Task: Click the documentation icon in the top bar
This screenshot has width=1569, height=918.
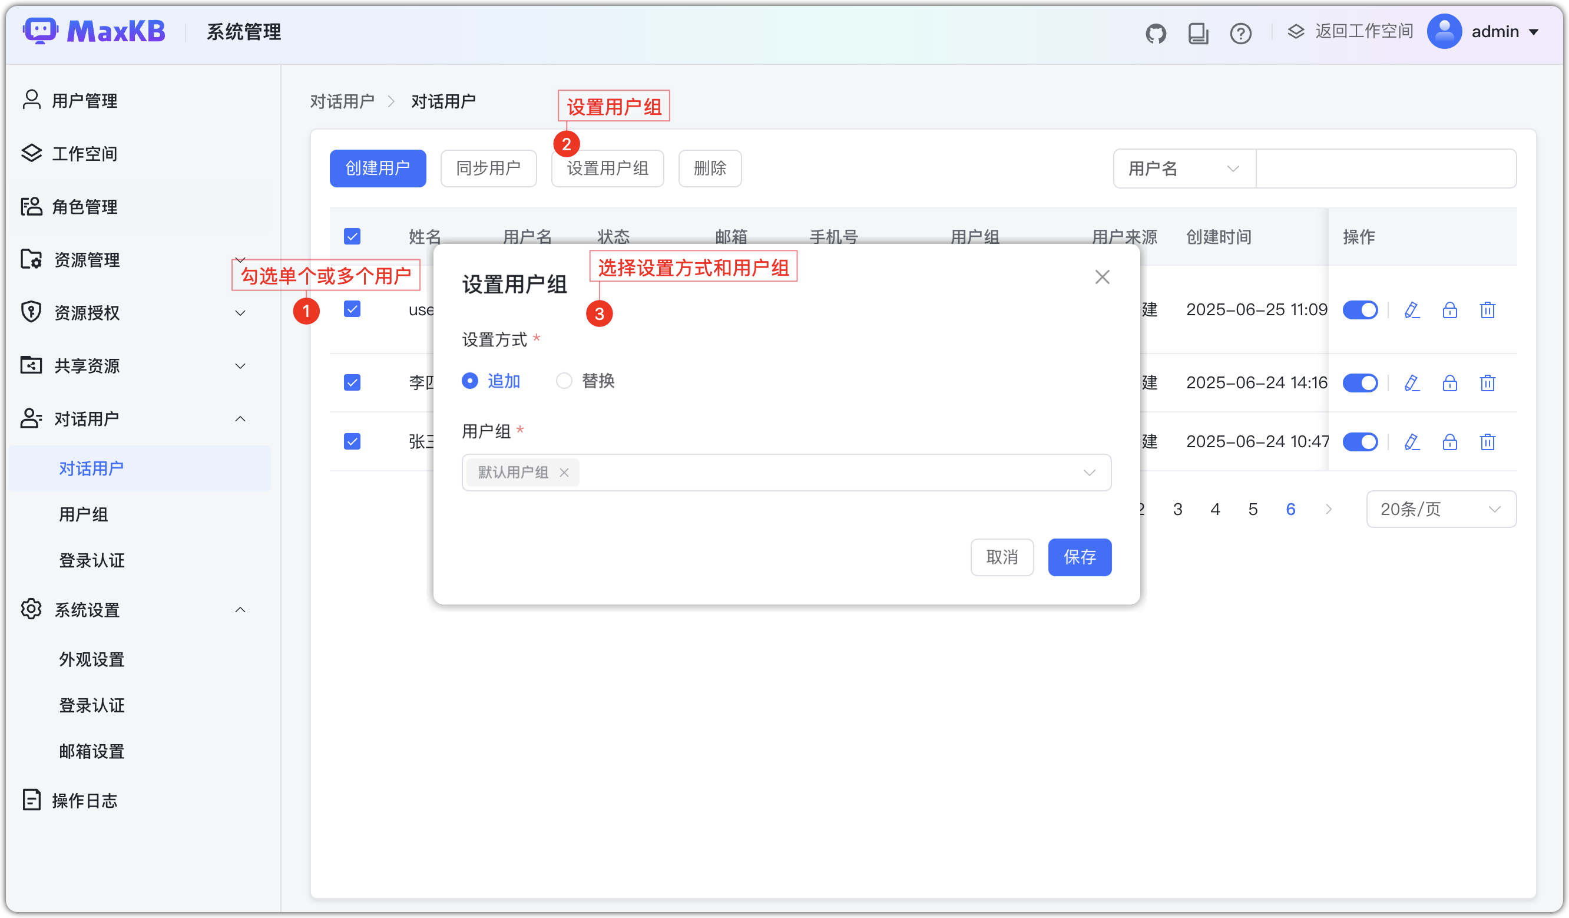Action: (1198, 32)
